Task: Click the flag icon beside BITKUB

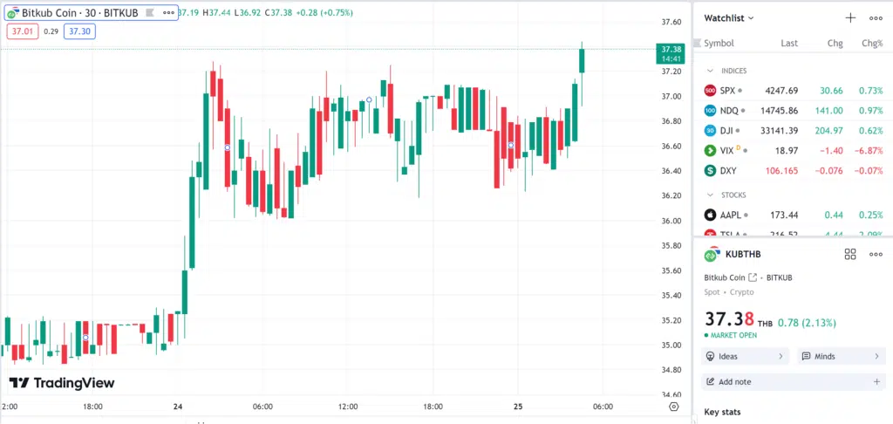Action: coord(149,12)
